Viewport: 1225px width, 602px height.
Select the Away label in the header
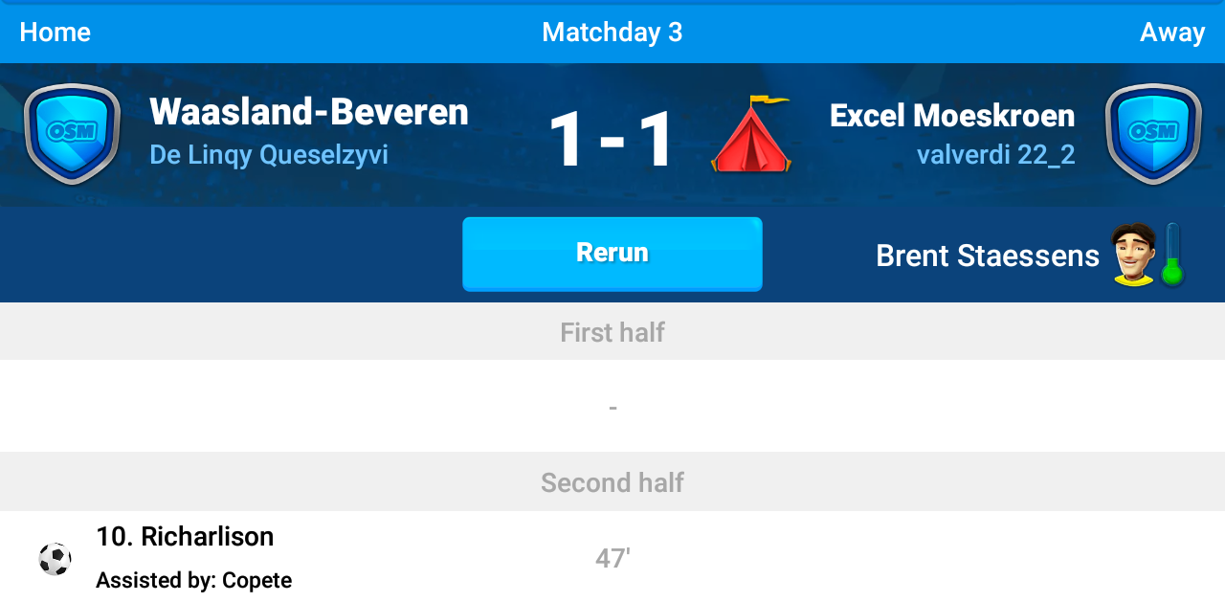coord(1171,33)
